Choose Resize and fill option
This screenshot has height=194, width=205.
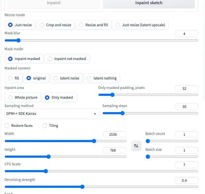(93, 25)
